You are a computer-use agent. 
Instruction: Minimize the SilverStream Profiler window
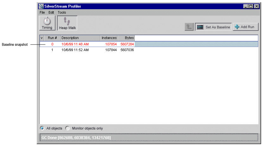[246, 6]
